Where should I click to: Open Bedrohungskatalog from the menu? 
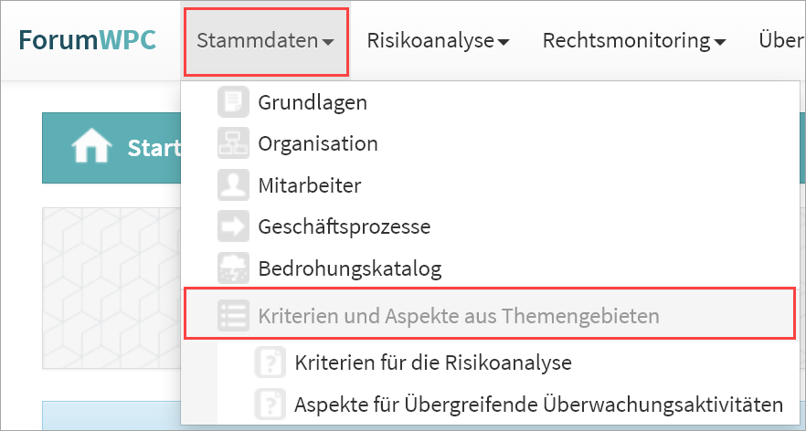coord(349,269)
